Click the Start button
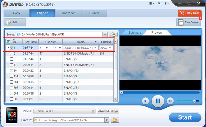The image size is (206, 127). point(185,117)
